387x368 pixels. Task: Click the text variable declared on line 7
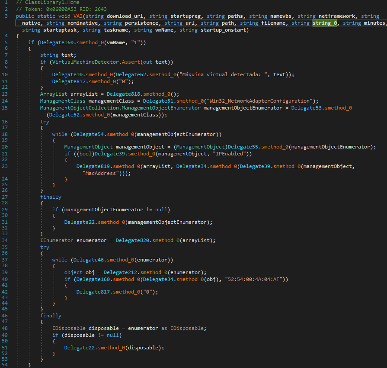(x=67, y=55)
